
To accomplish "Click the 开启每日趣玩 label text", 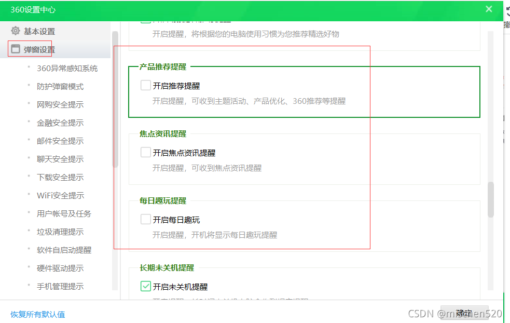I will 176,220.
